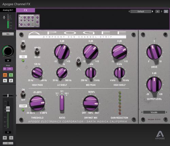Enable 48V phantom power

click(5, 75)
